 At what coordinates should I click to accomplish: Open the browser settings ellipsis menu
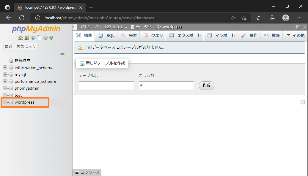(299, 18)
